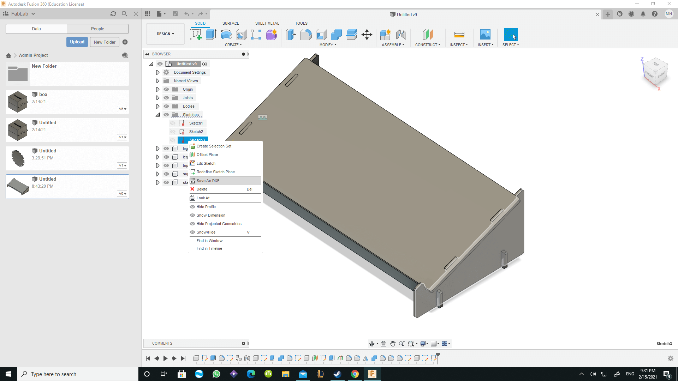The height and width of the screenshot is (381, 678).
Task: Open the CREATE dropdown menu
Action: [233, 45]
